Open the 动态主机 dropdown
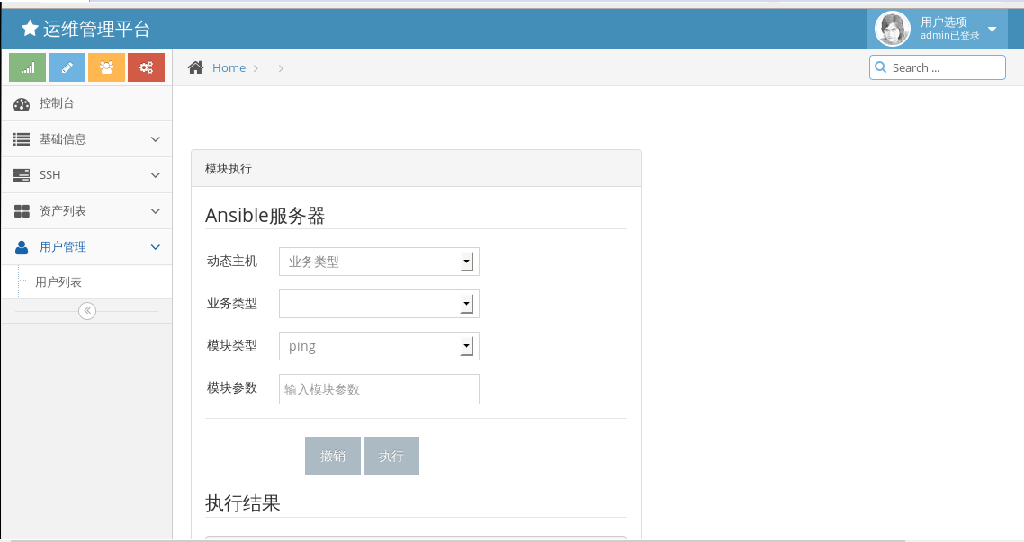1024x542 pixels. 379,262
